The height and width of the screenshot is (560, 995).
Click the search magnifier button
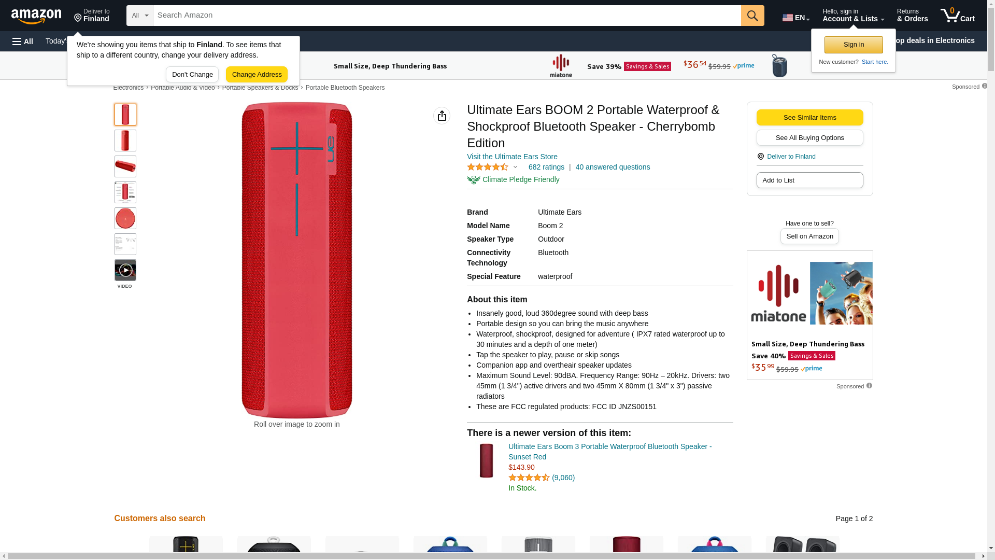(752, 16)
